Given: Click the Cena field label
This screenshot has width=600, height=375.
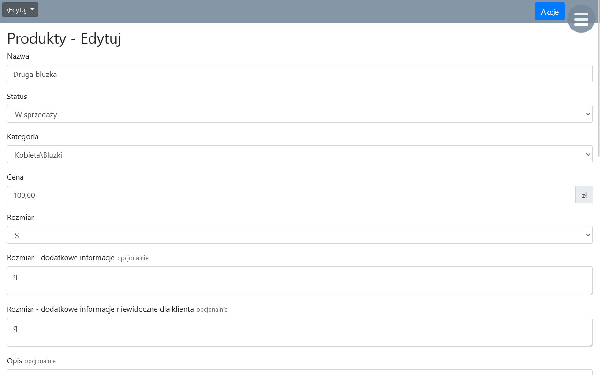Looking at the screenshot, I should [15, 177].
